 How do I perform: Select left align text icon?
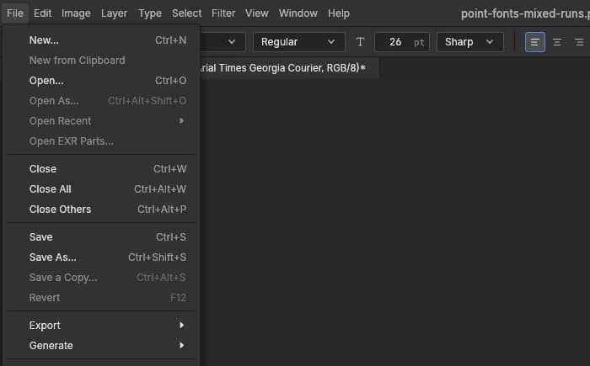(x=534, y=42)
